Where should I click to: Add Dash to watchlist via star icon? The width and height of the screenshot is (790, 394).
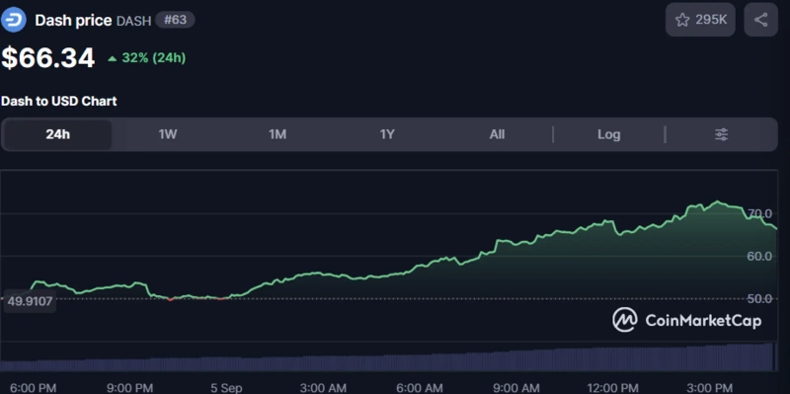click(682, 20)
